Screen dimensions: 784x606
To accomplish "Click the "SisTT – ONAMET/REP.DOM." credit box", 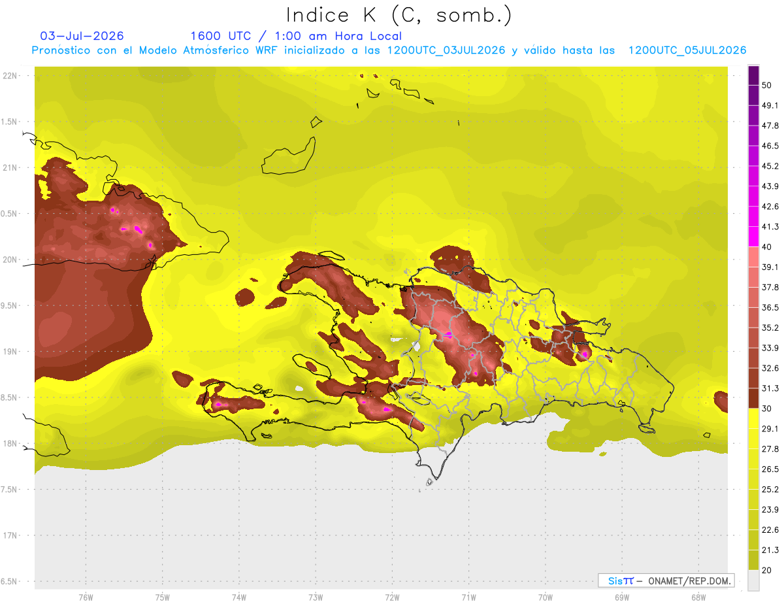I will tap(666, 581).
